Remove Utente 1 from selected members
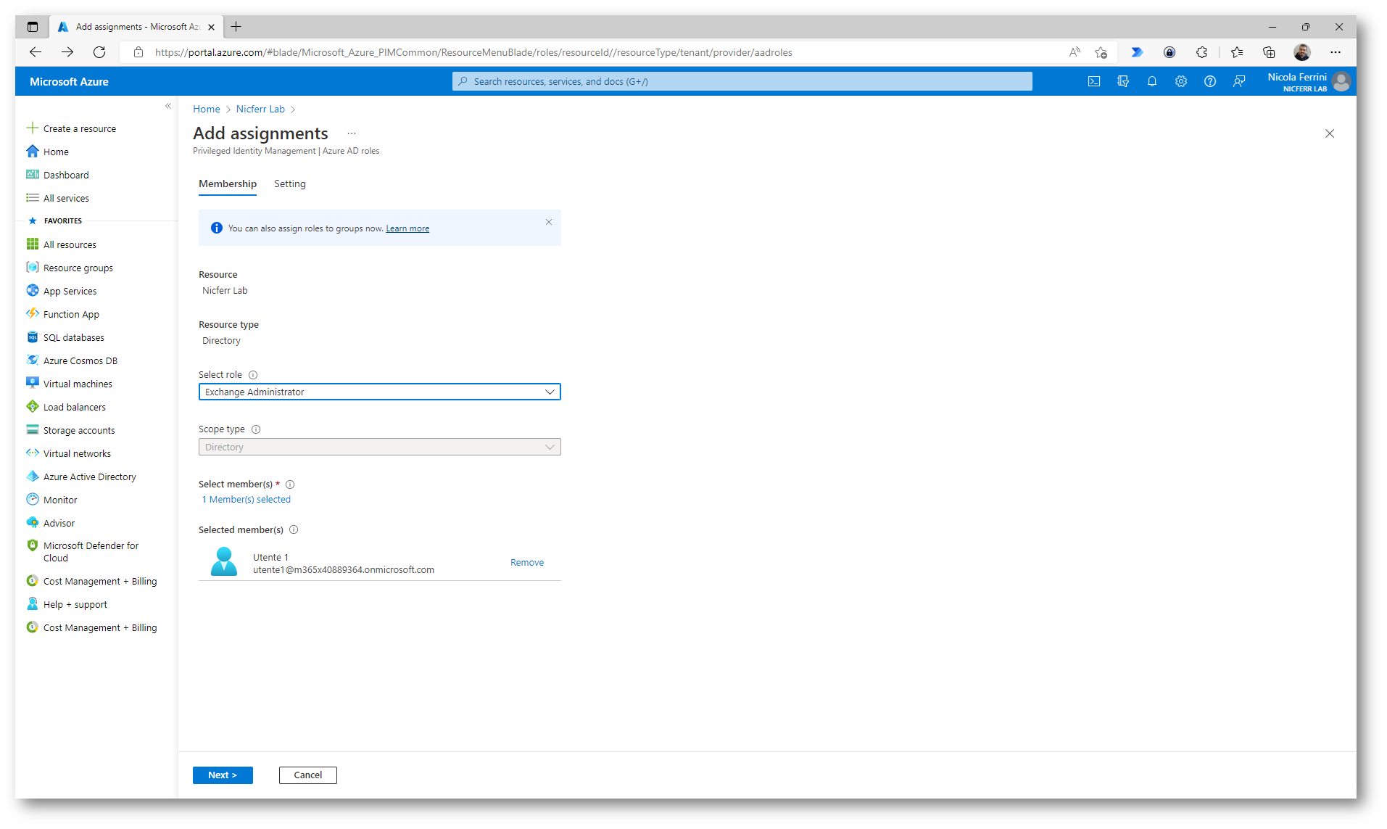Viewport: 1387px width, 829px height. pyautogui.click(x=527, y=563)
